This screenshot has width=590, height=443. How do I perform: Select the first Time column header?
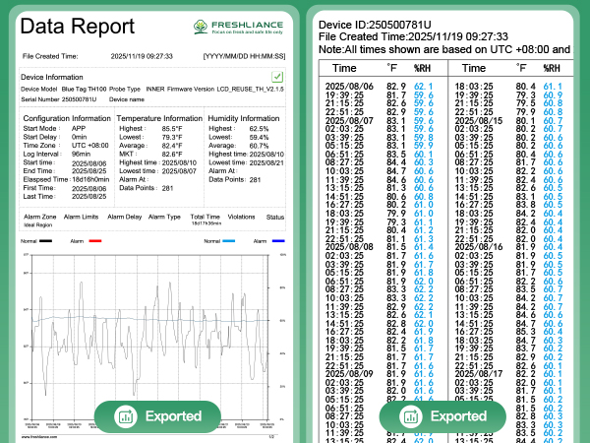[x=344, y=69]
